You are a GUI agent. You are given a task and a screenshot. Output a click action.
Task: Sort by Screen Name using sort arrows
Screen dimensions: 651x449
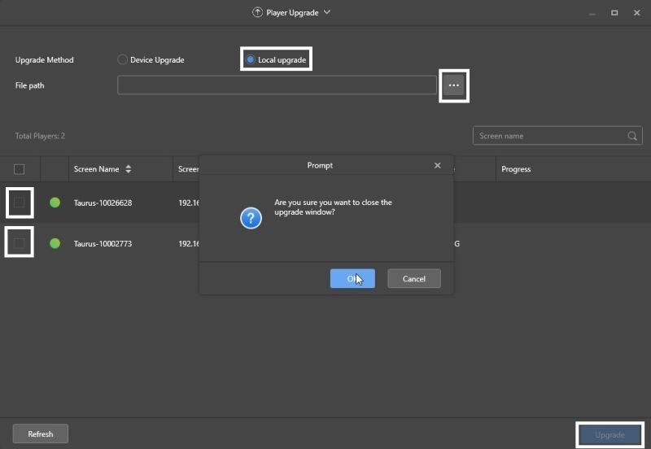click(x=128, y=169)
